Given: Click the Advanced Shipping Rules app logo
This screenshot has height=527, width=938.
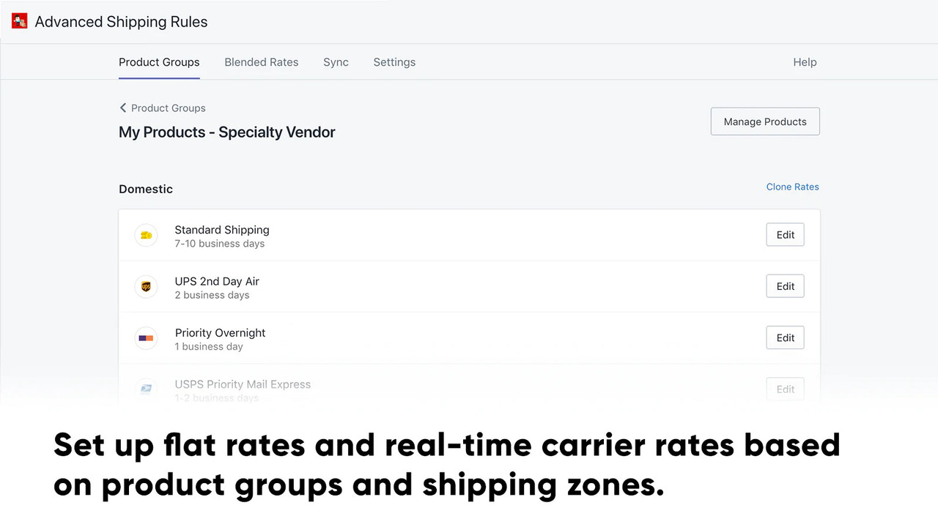Looking at the screenshot, I should [x=19, y=20].
